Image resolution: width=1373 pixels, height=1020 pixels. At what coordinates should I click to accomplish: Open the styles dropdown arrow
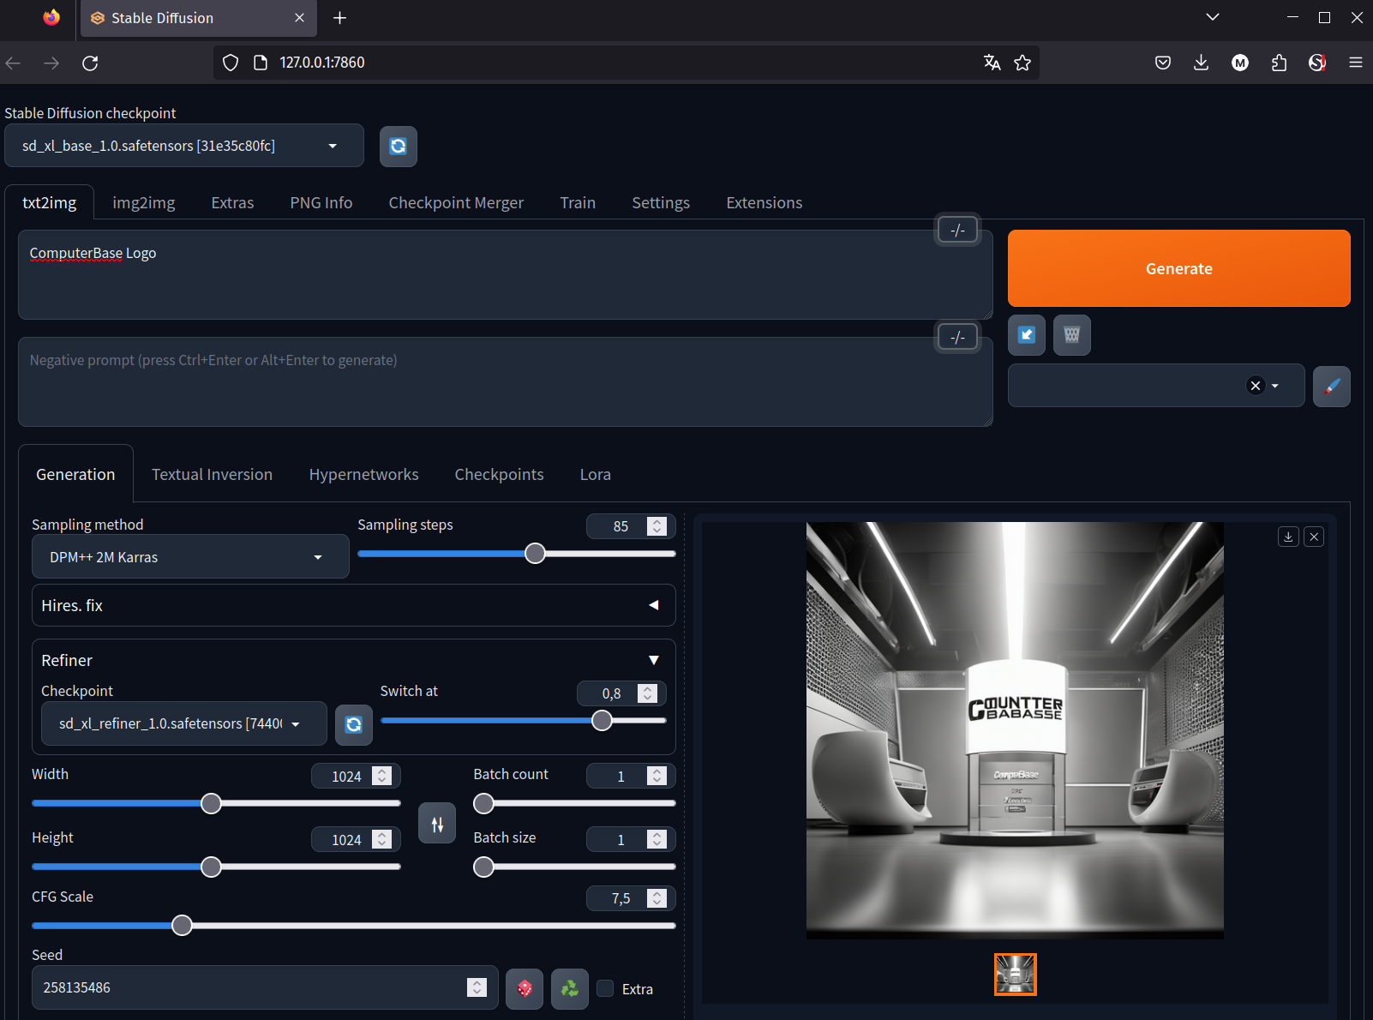point(1275,386)
